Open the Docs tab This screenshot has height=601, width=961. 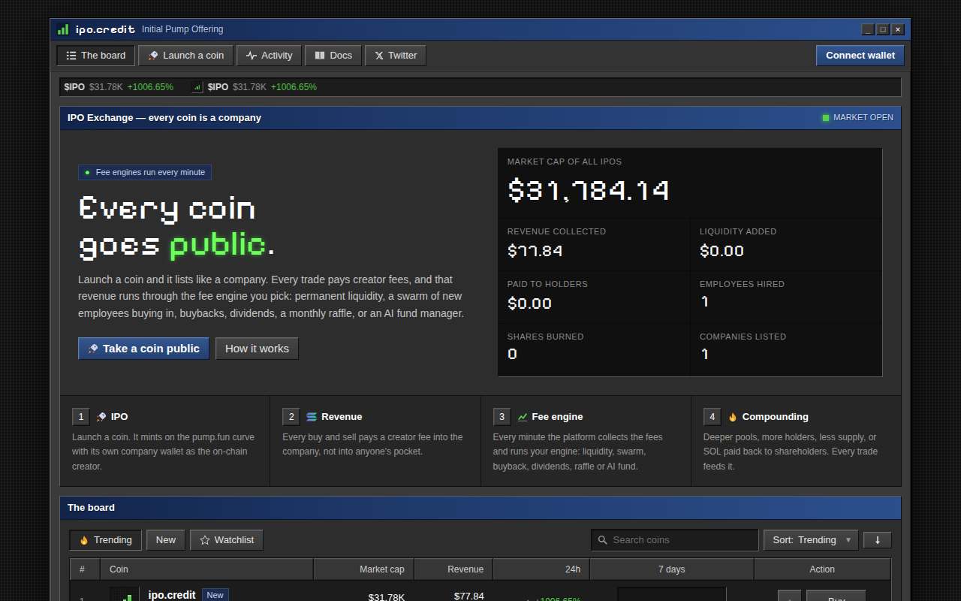[333, 56]
